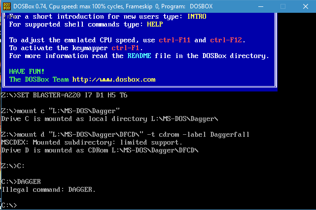
Task: Click the yellow HELP keyword
Action: point(155,25)
